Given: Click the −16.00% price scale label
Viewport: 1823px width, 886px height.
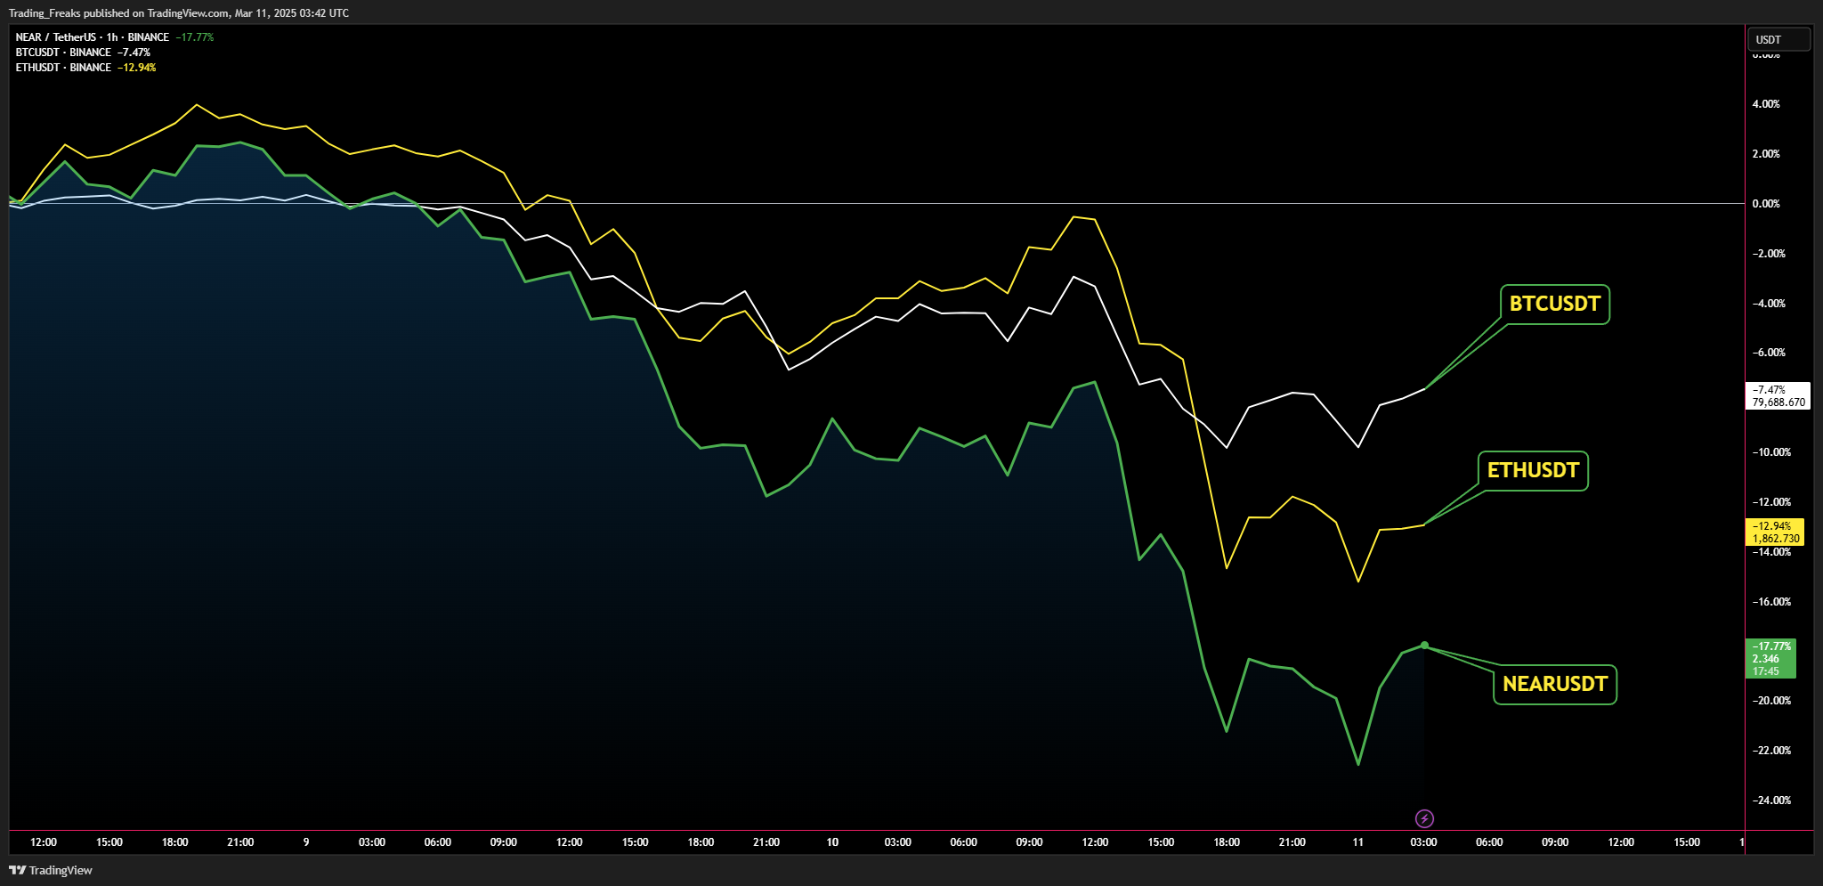Looking at the screenshot, I should 1771,602.
